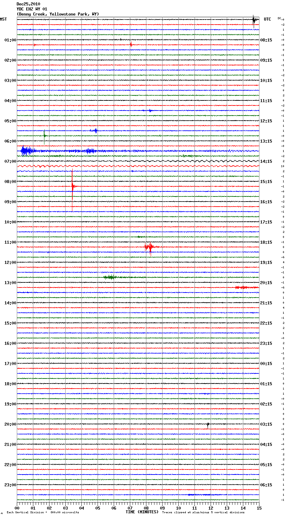The image size is (286, 517).
Task: Click the small red blip at minute 7 on 01:15 trace
Action: click(x=131, y=44)
